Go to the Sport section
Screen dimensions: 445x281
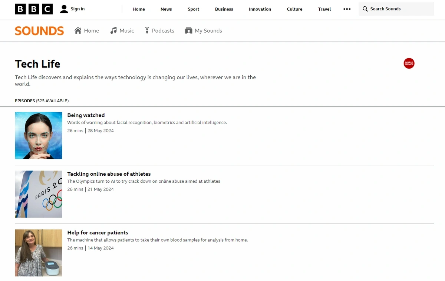tap(193, 9)
